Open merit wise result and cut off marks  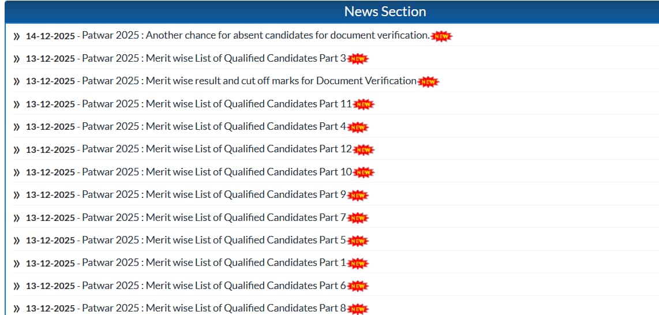(249, 81)
